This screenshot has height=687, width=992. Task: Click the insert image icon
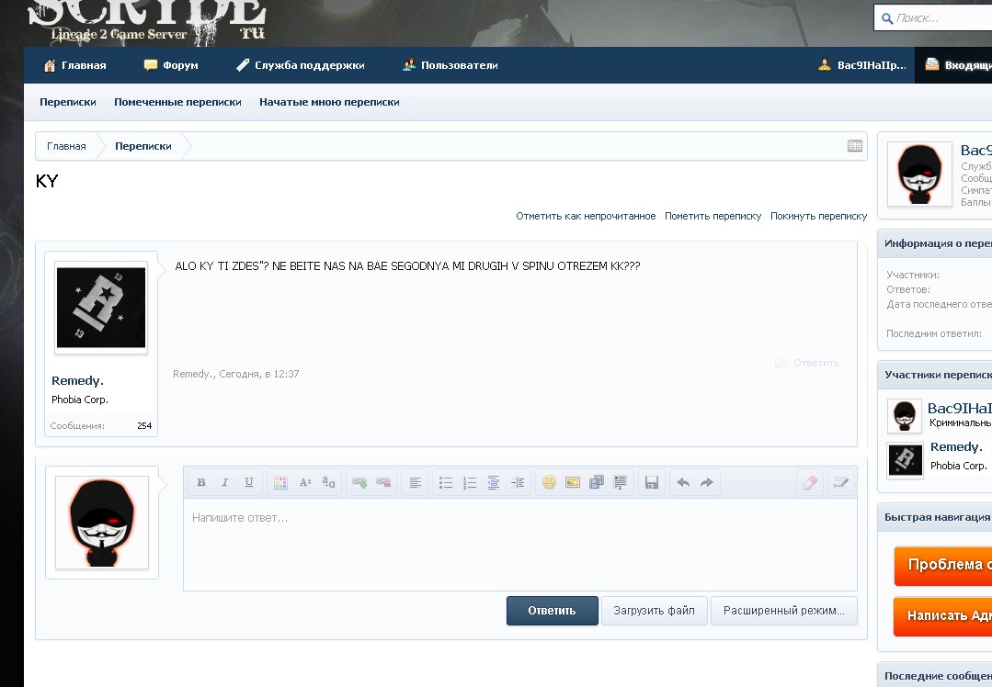click(573, 483)
